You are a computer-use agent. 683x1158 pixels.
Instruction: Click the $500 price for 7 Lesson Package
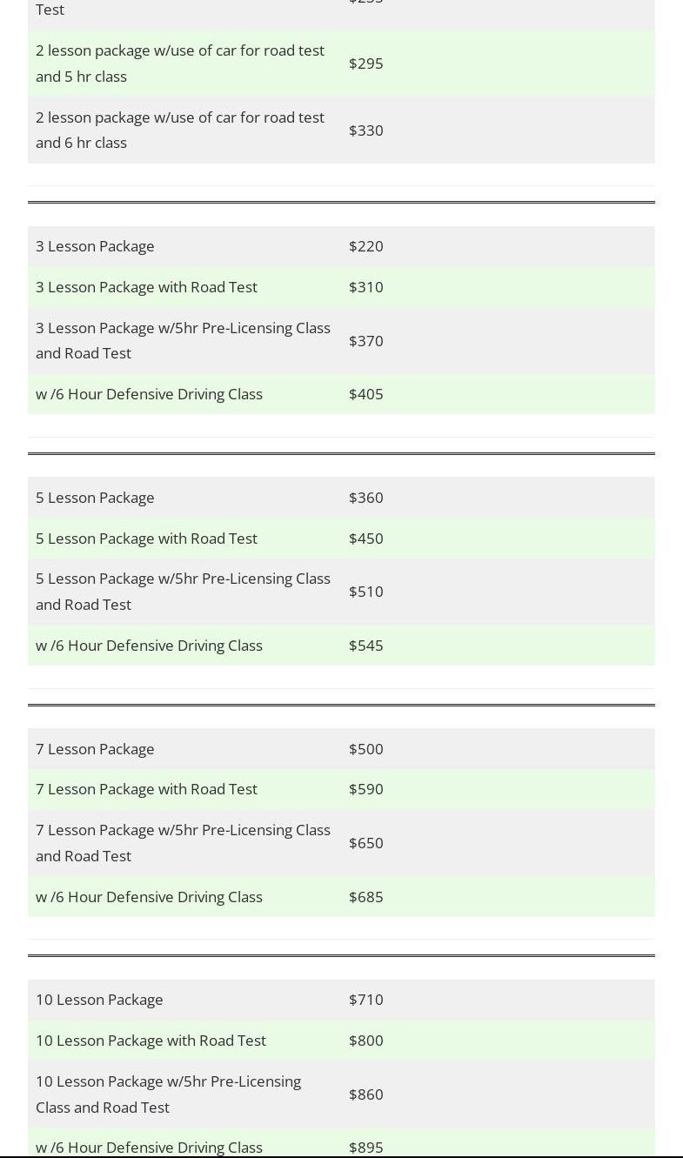pyautogui.click(x=365, y=749)
